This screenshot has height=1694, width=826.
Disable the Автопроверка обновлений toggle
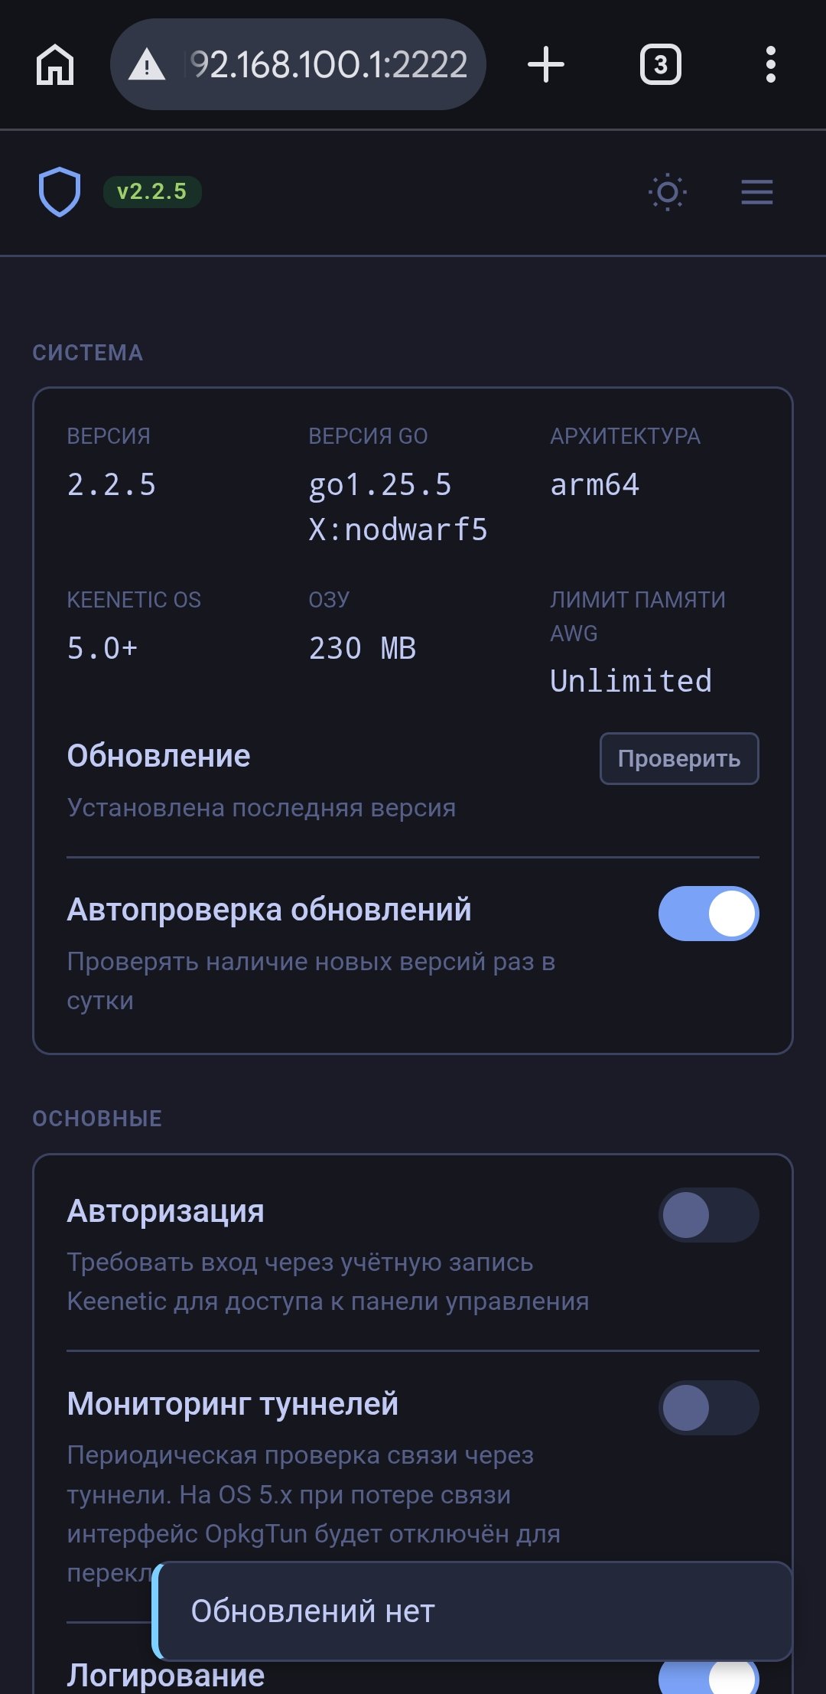pos(708,914)
